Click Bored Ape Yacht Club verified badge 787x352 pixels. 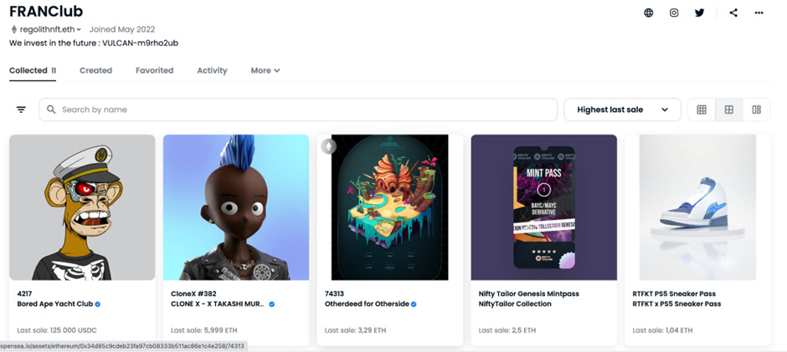(98, 304)
